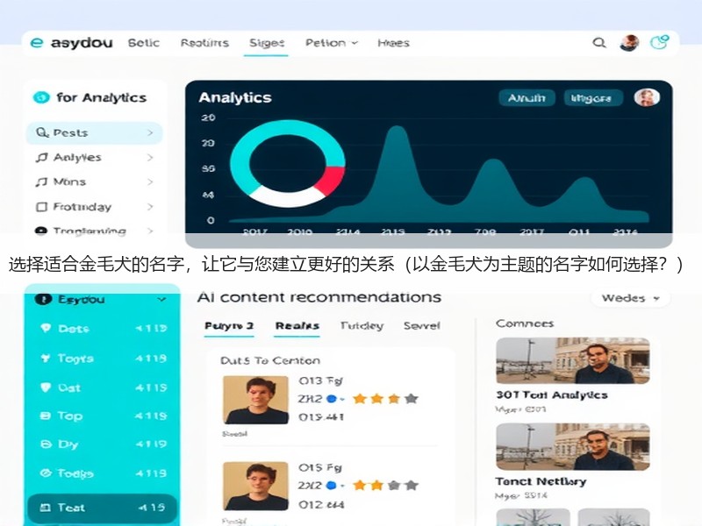The image size is (702, 526).
Task: Click the teal notification icon in navbar
Action: (660, 42)
